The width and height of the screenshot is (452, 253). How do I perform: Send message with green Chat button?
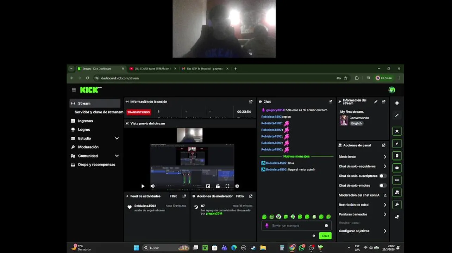point(325,236)
